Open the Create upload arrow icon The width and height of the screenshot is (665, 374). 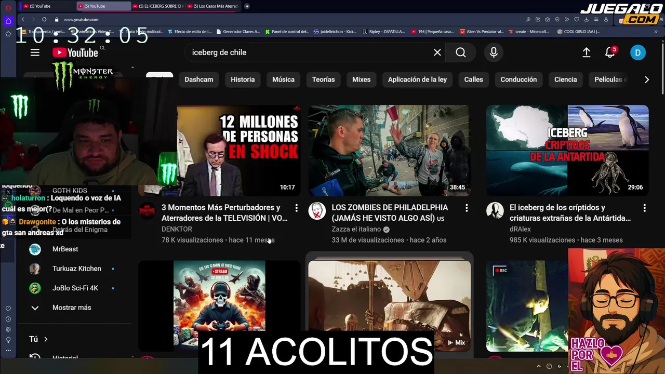point(586,52)
